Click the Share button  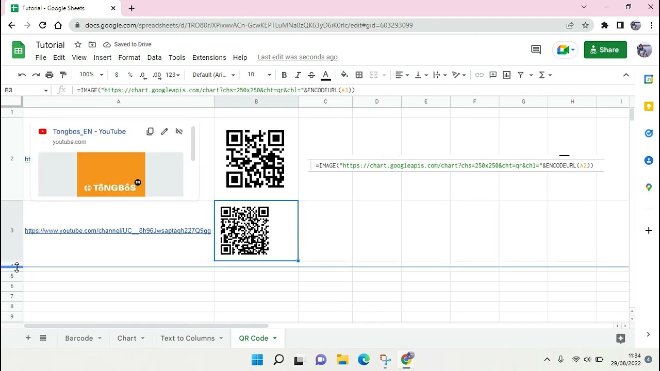tap(605, 50)
